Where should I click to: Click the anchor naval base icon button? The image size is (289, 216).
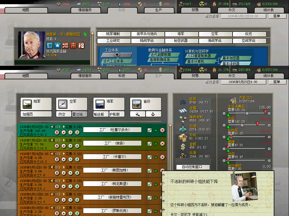click(154, 114)
